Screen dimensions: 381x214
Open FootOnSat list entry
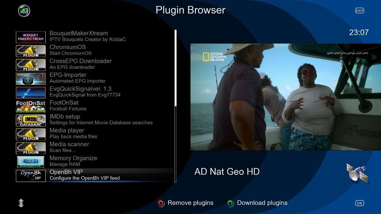(x=94, y=105)
